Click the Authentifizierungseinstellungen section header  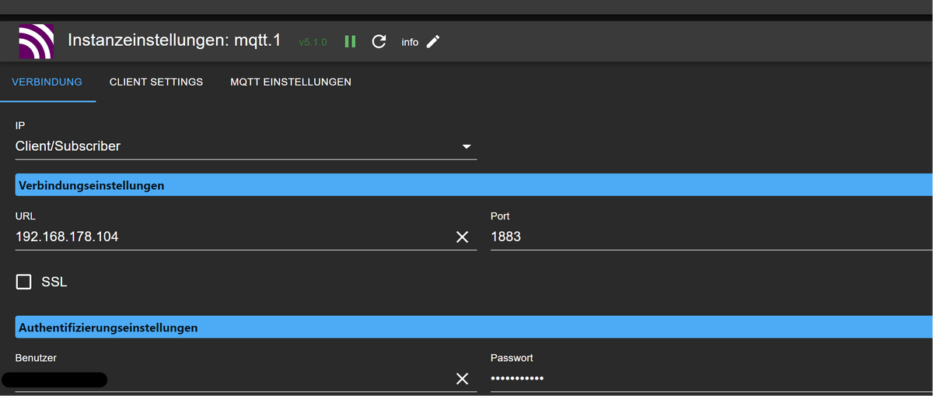coord(108,328)
